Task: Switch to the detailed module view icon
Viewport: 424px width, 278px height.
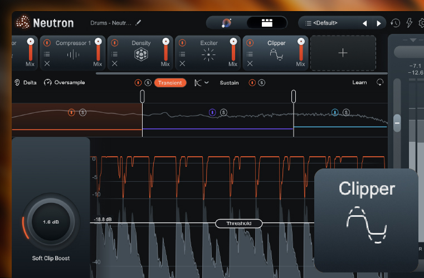Action: coord(267,23)
